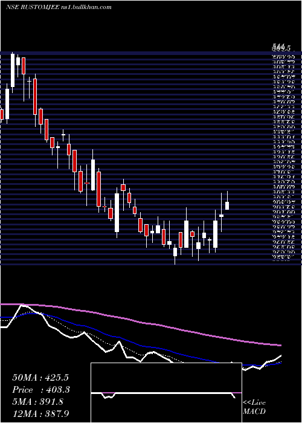
Task: Click the pink 50MA line at its right end
Action: pos(279,345)
